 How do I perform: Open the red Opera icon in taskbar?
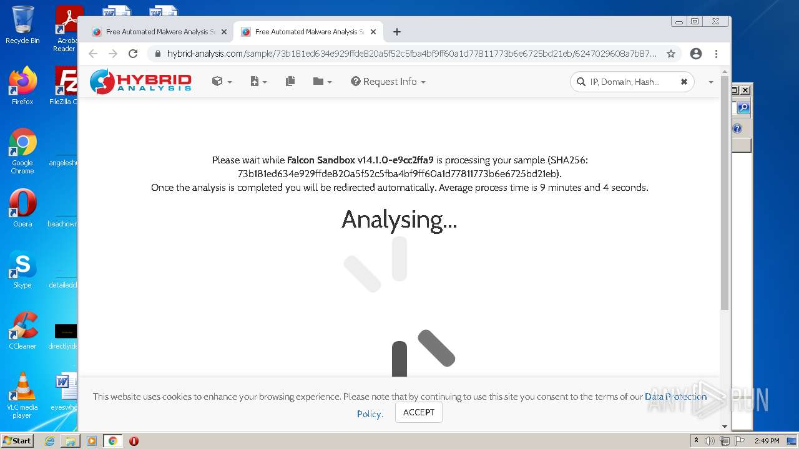[x=134, y=441]
